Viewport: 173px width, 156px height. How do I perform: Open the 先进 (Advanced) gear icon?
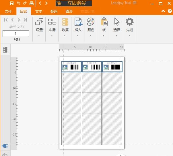130,22
